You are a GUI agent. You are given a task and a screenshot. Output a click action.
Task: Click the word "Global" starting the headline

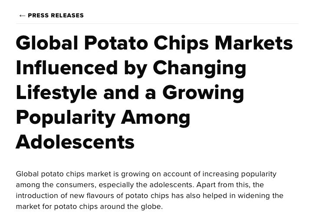point(47,43)
